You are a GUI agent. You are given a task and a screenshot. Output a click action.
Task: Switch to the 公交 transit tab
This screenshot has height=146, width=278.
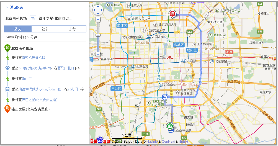pos(18,29)
